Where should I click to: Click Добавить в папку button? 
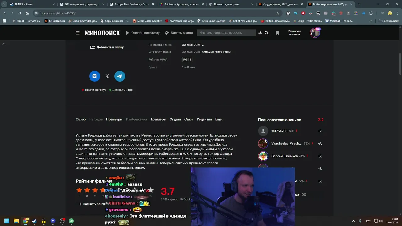[107, 47]
